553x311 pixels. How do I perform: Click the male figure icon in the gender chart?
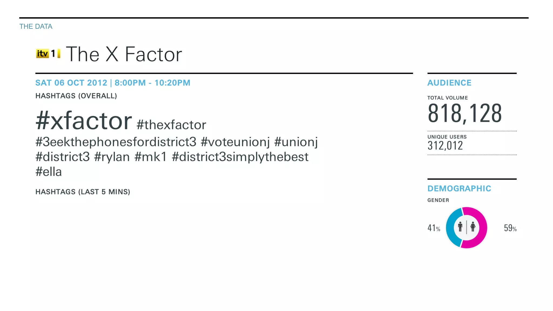(x=460, y=227)
